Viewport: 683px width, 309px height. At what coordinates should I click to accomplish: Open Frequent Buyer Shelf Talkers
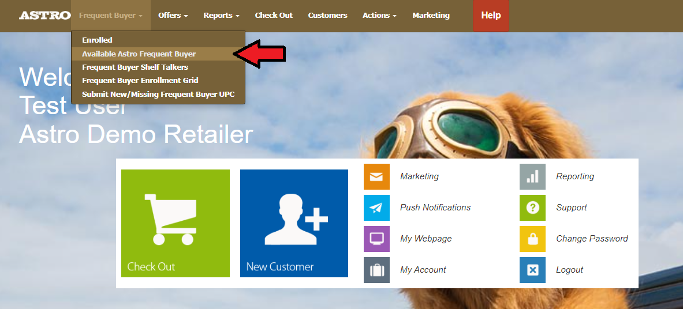click(x=158, y=67)
